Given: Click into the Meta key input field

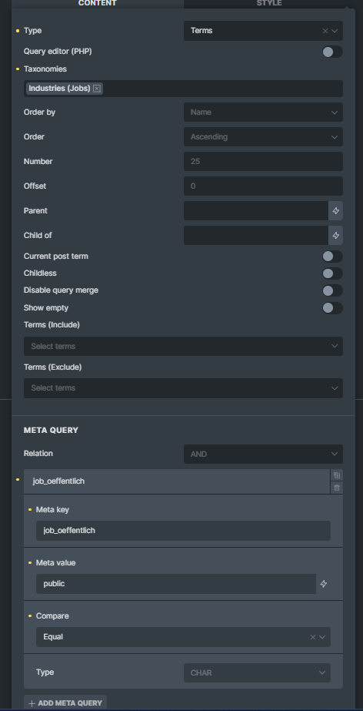Looking at the screenshot, I should click(x=183, y=531).
